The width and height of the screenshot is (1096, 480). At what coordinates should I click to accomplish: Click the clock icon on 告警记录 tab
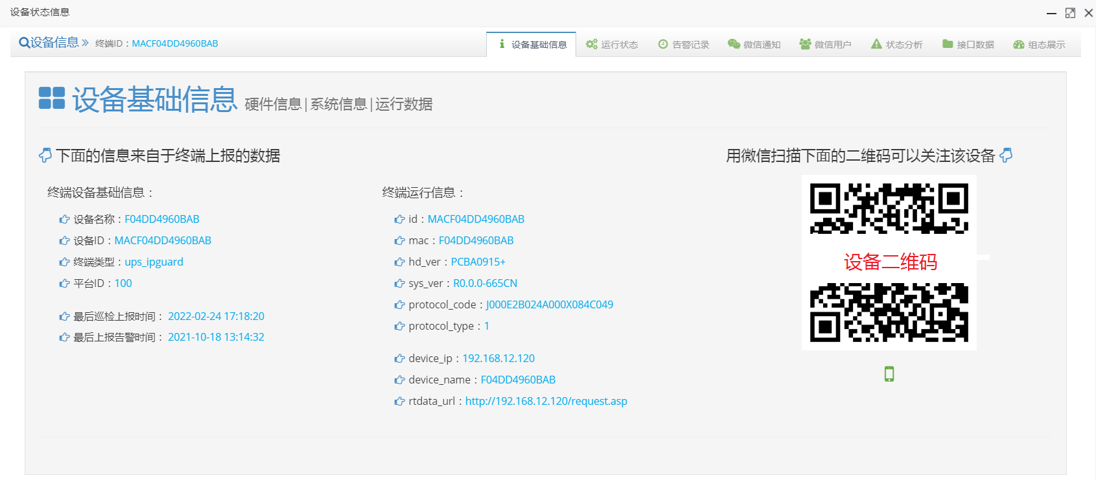[662, 44]
